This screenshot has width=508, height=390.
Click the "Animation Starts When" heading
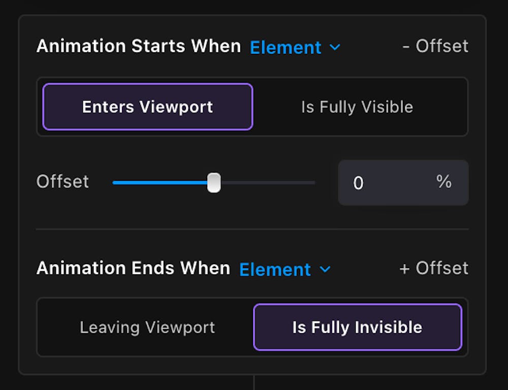(139, 46)
